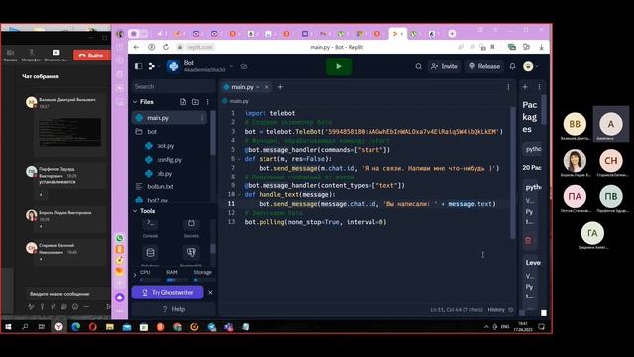Open the main.py tab dropdown arrow
The width and height of the screenshot is (634, 357).
[258, 87]
